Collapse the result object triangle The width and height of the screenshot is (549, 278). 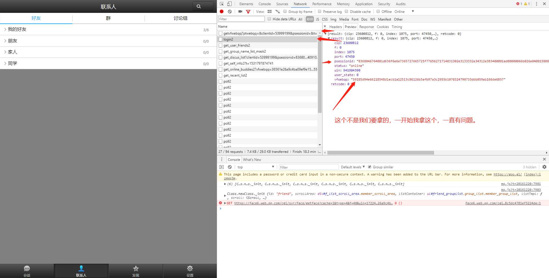coord(329,38)
